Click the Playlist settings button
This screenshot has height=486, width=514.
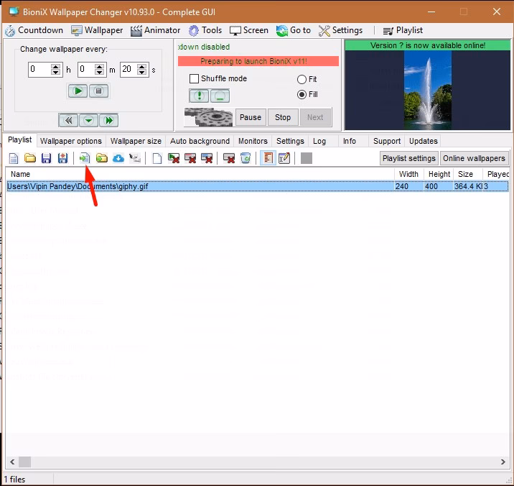(x=408, y=158)
